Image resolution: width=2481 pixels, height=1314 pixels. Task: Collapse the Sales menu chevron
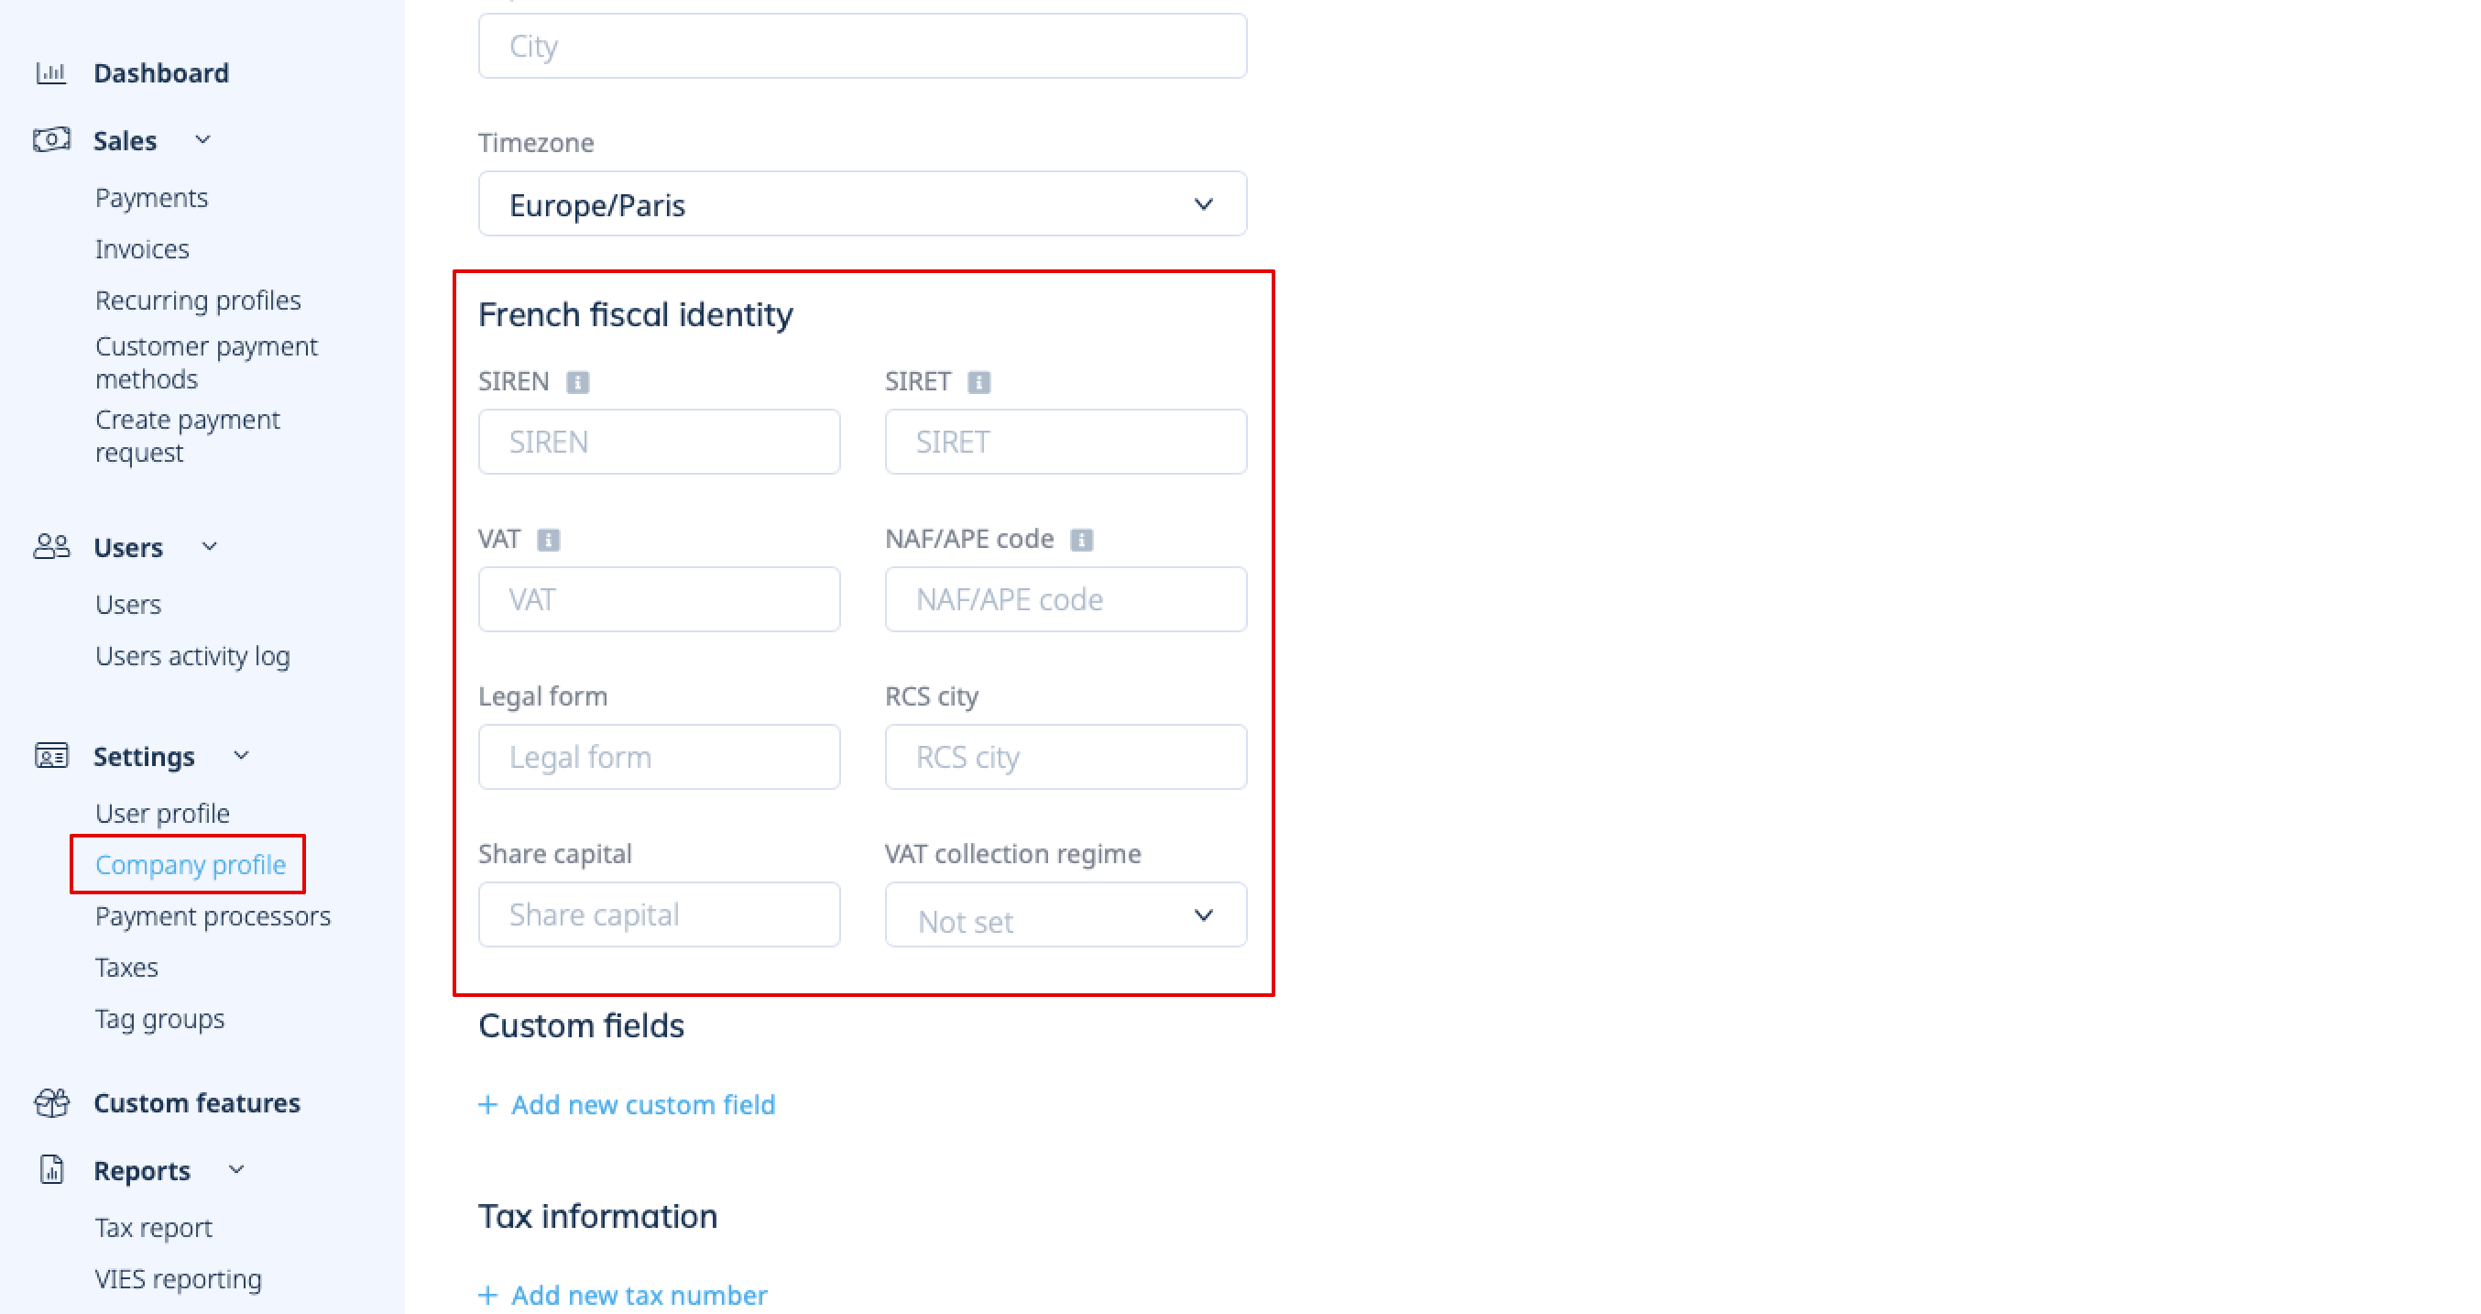pyautogui.click(x=202, y=139)
